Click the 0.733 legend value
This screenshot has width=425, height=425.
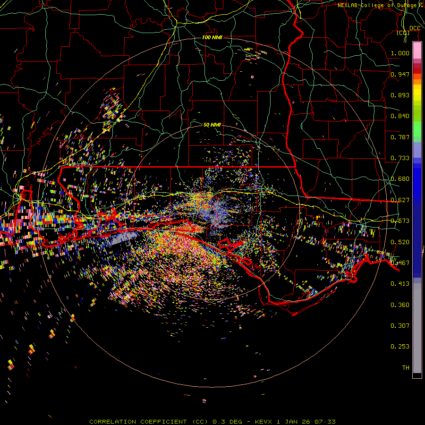tap(400, 158)
